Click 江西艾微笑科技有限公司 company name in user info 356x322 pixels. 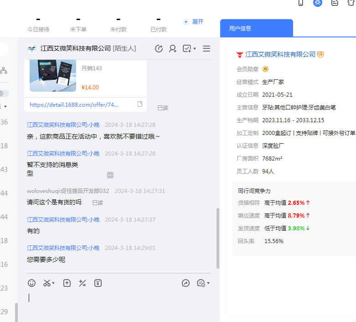(280, 54)
